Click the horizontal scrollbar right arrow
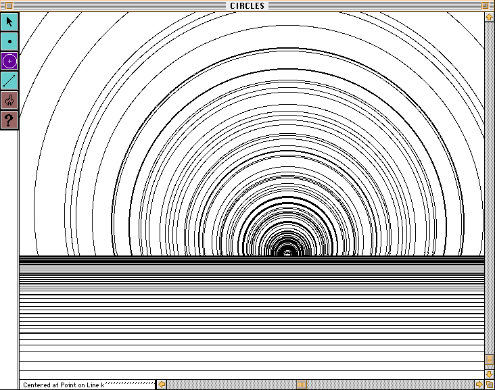 (x=479, y=385)
